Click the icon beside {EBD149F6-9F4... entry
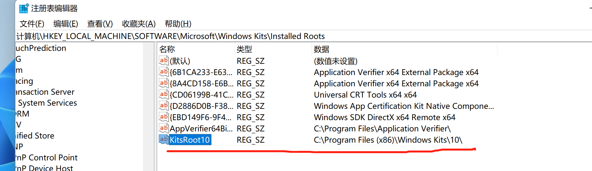This screenshot has width=592, height=171. click(x=164, y=117)
